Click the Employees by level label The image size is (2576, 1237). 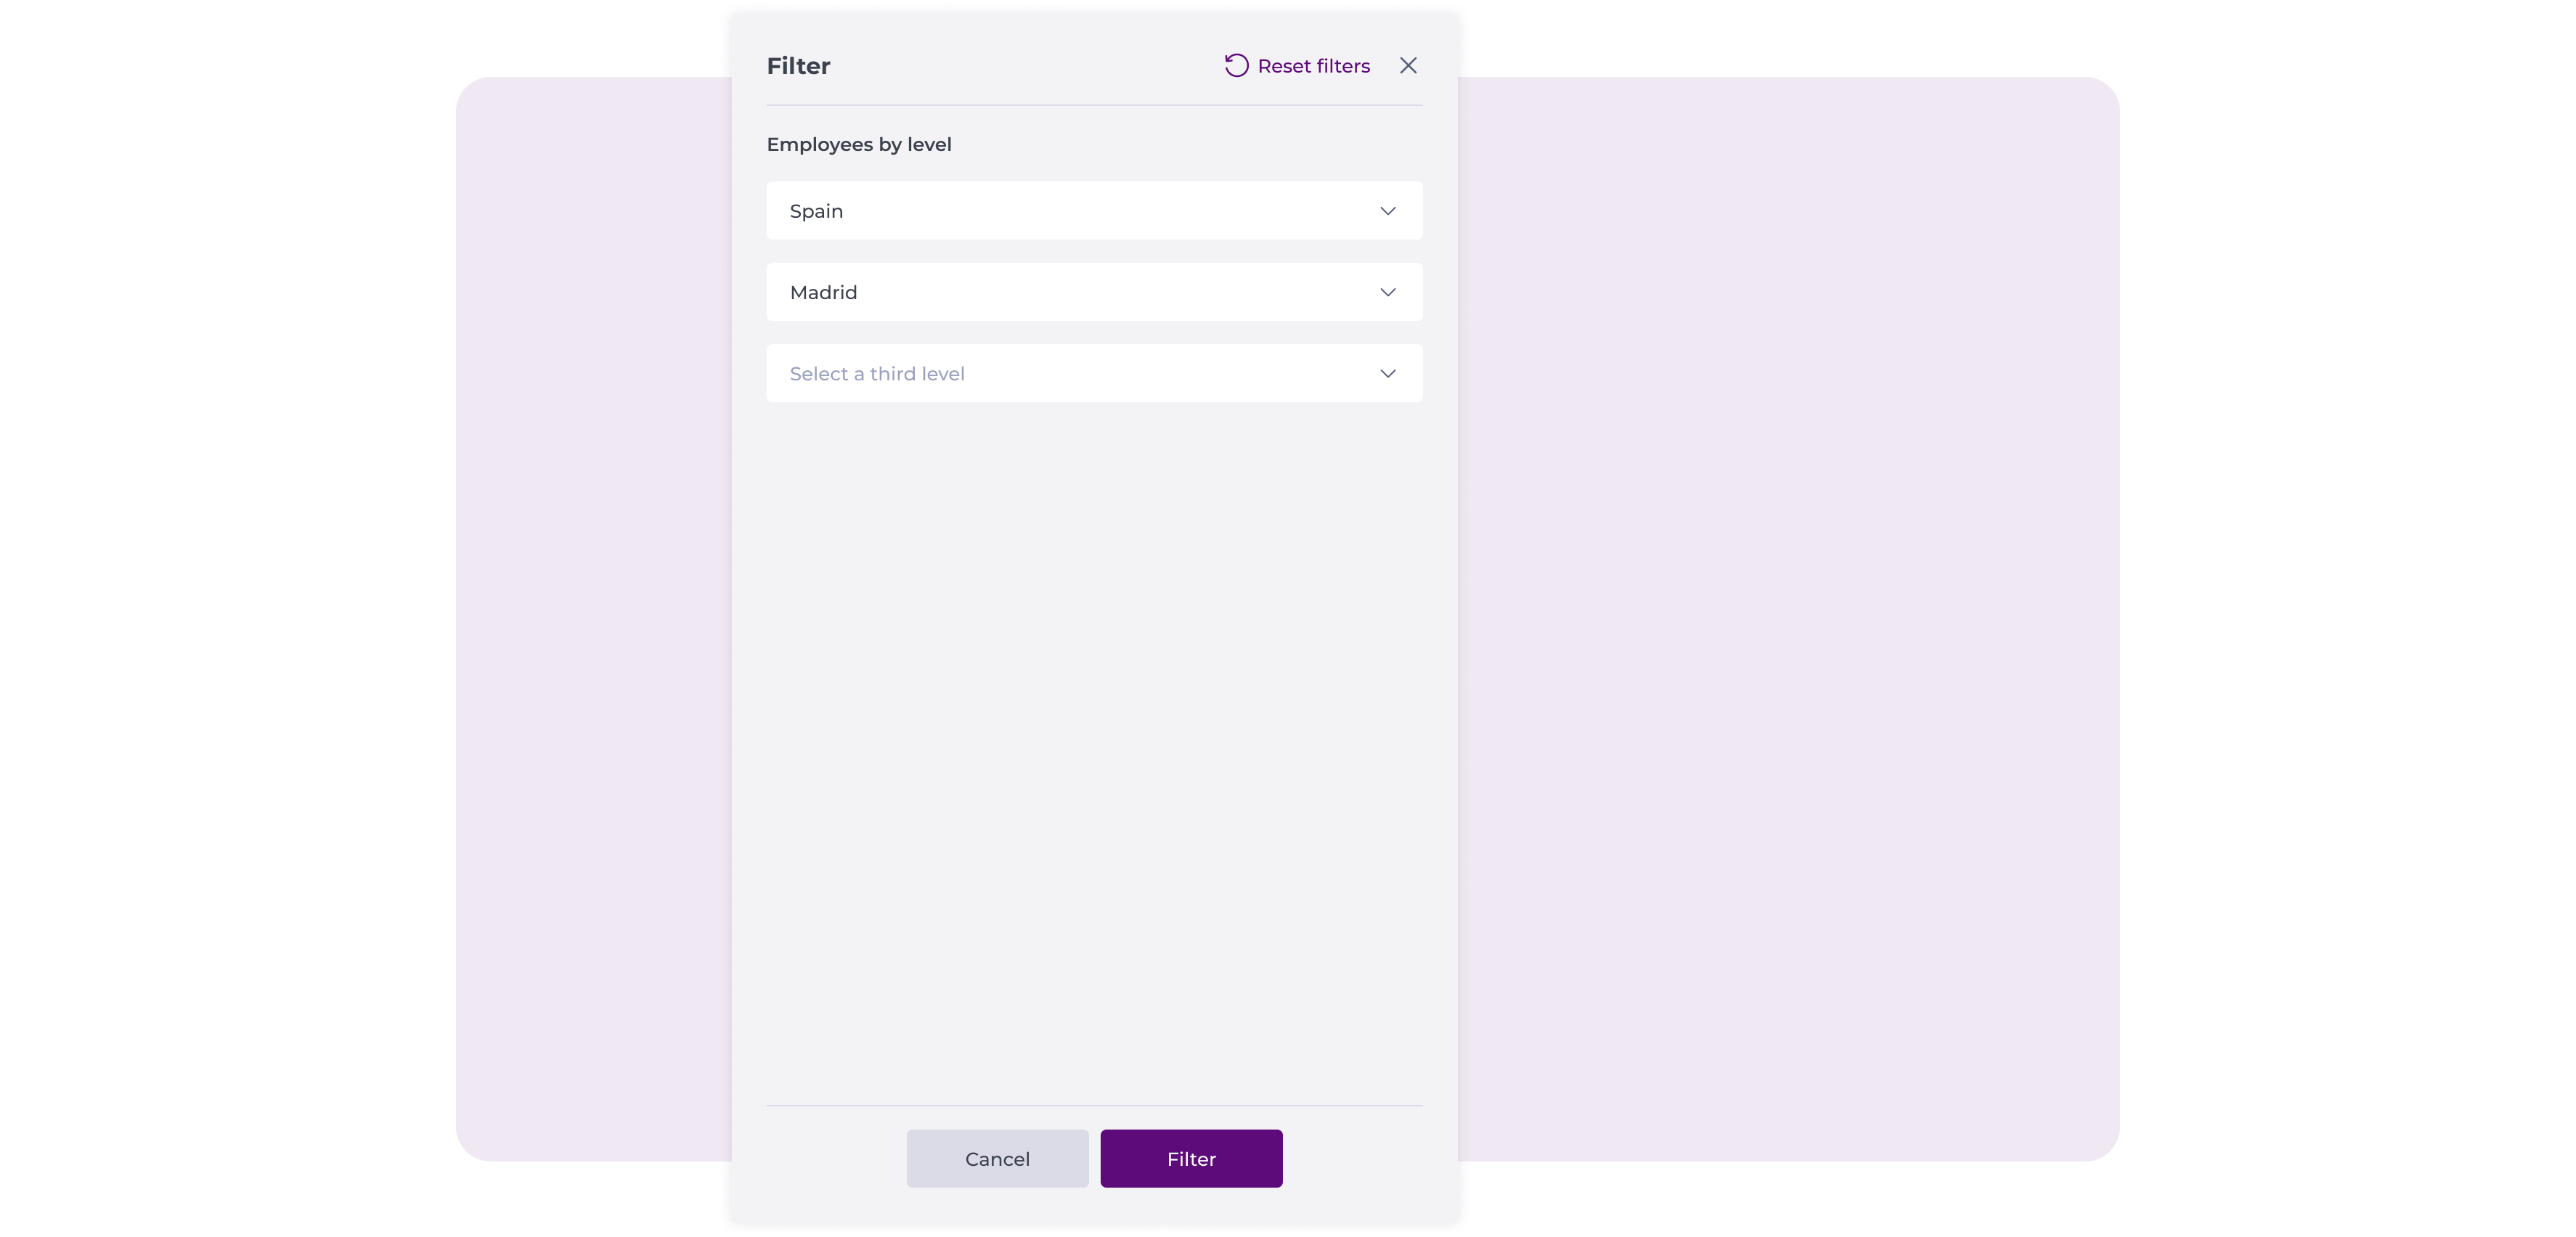coord(857,144)
